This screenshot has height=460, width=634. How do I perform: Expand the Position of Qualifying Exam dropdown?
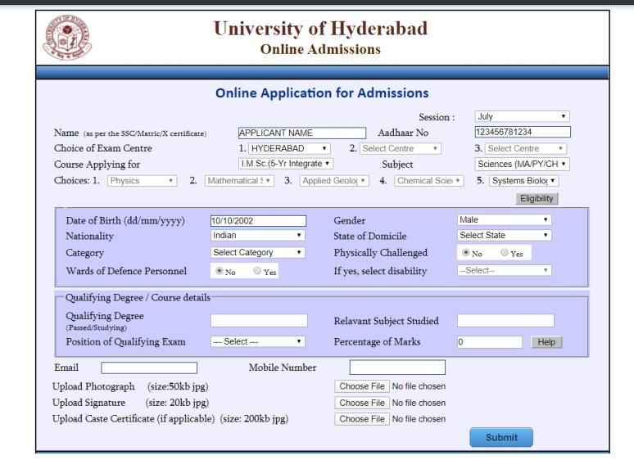tap(258, 341)
